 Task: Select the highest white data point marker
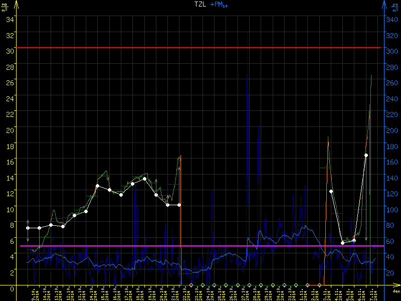tap(366, 156)
